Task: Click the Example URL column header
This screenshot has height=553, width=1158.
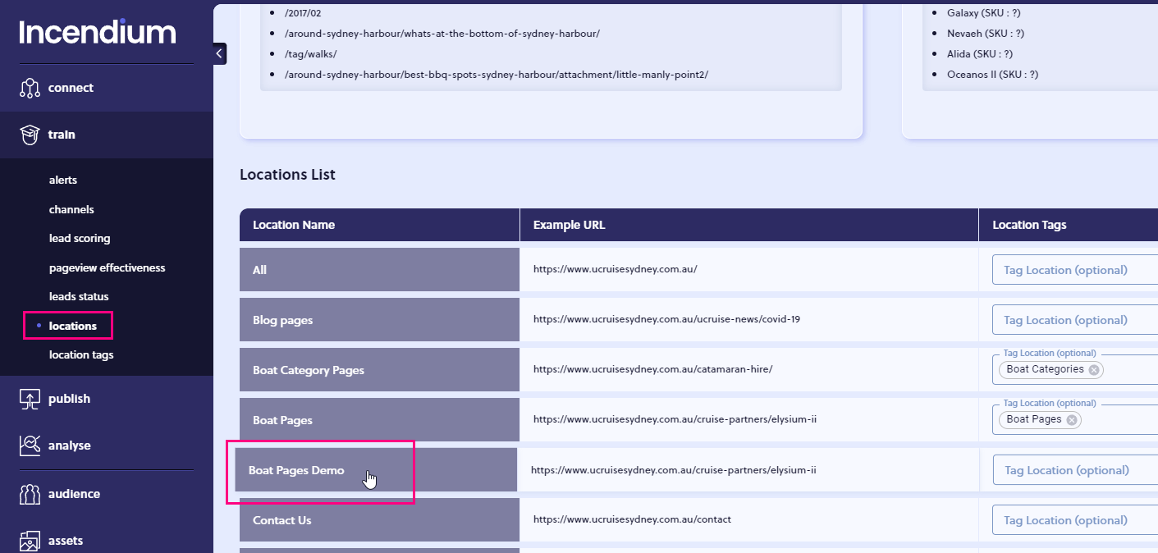Action: [749, 225]
